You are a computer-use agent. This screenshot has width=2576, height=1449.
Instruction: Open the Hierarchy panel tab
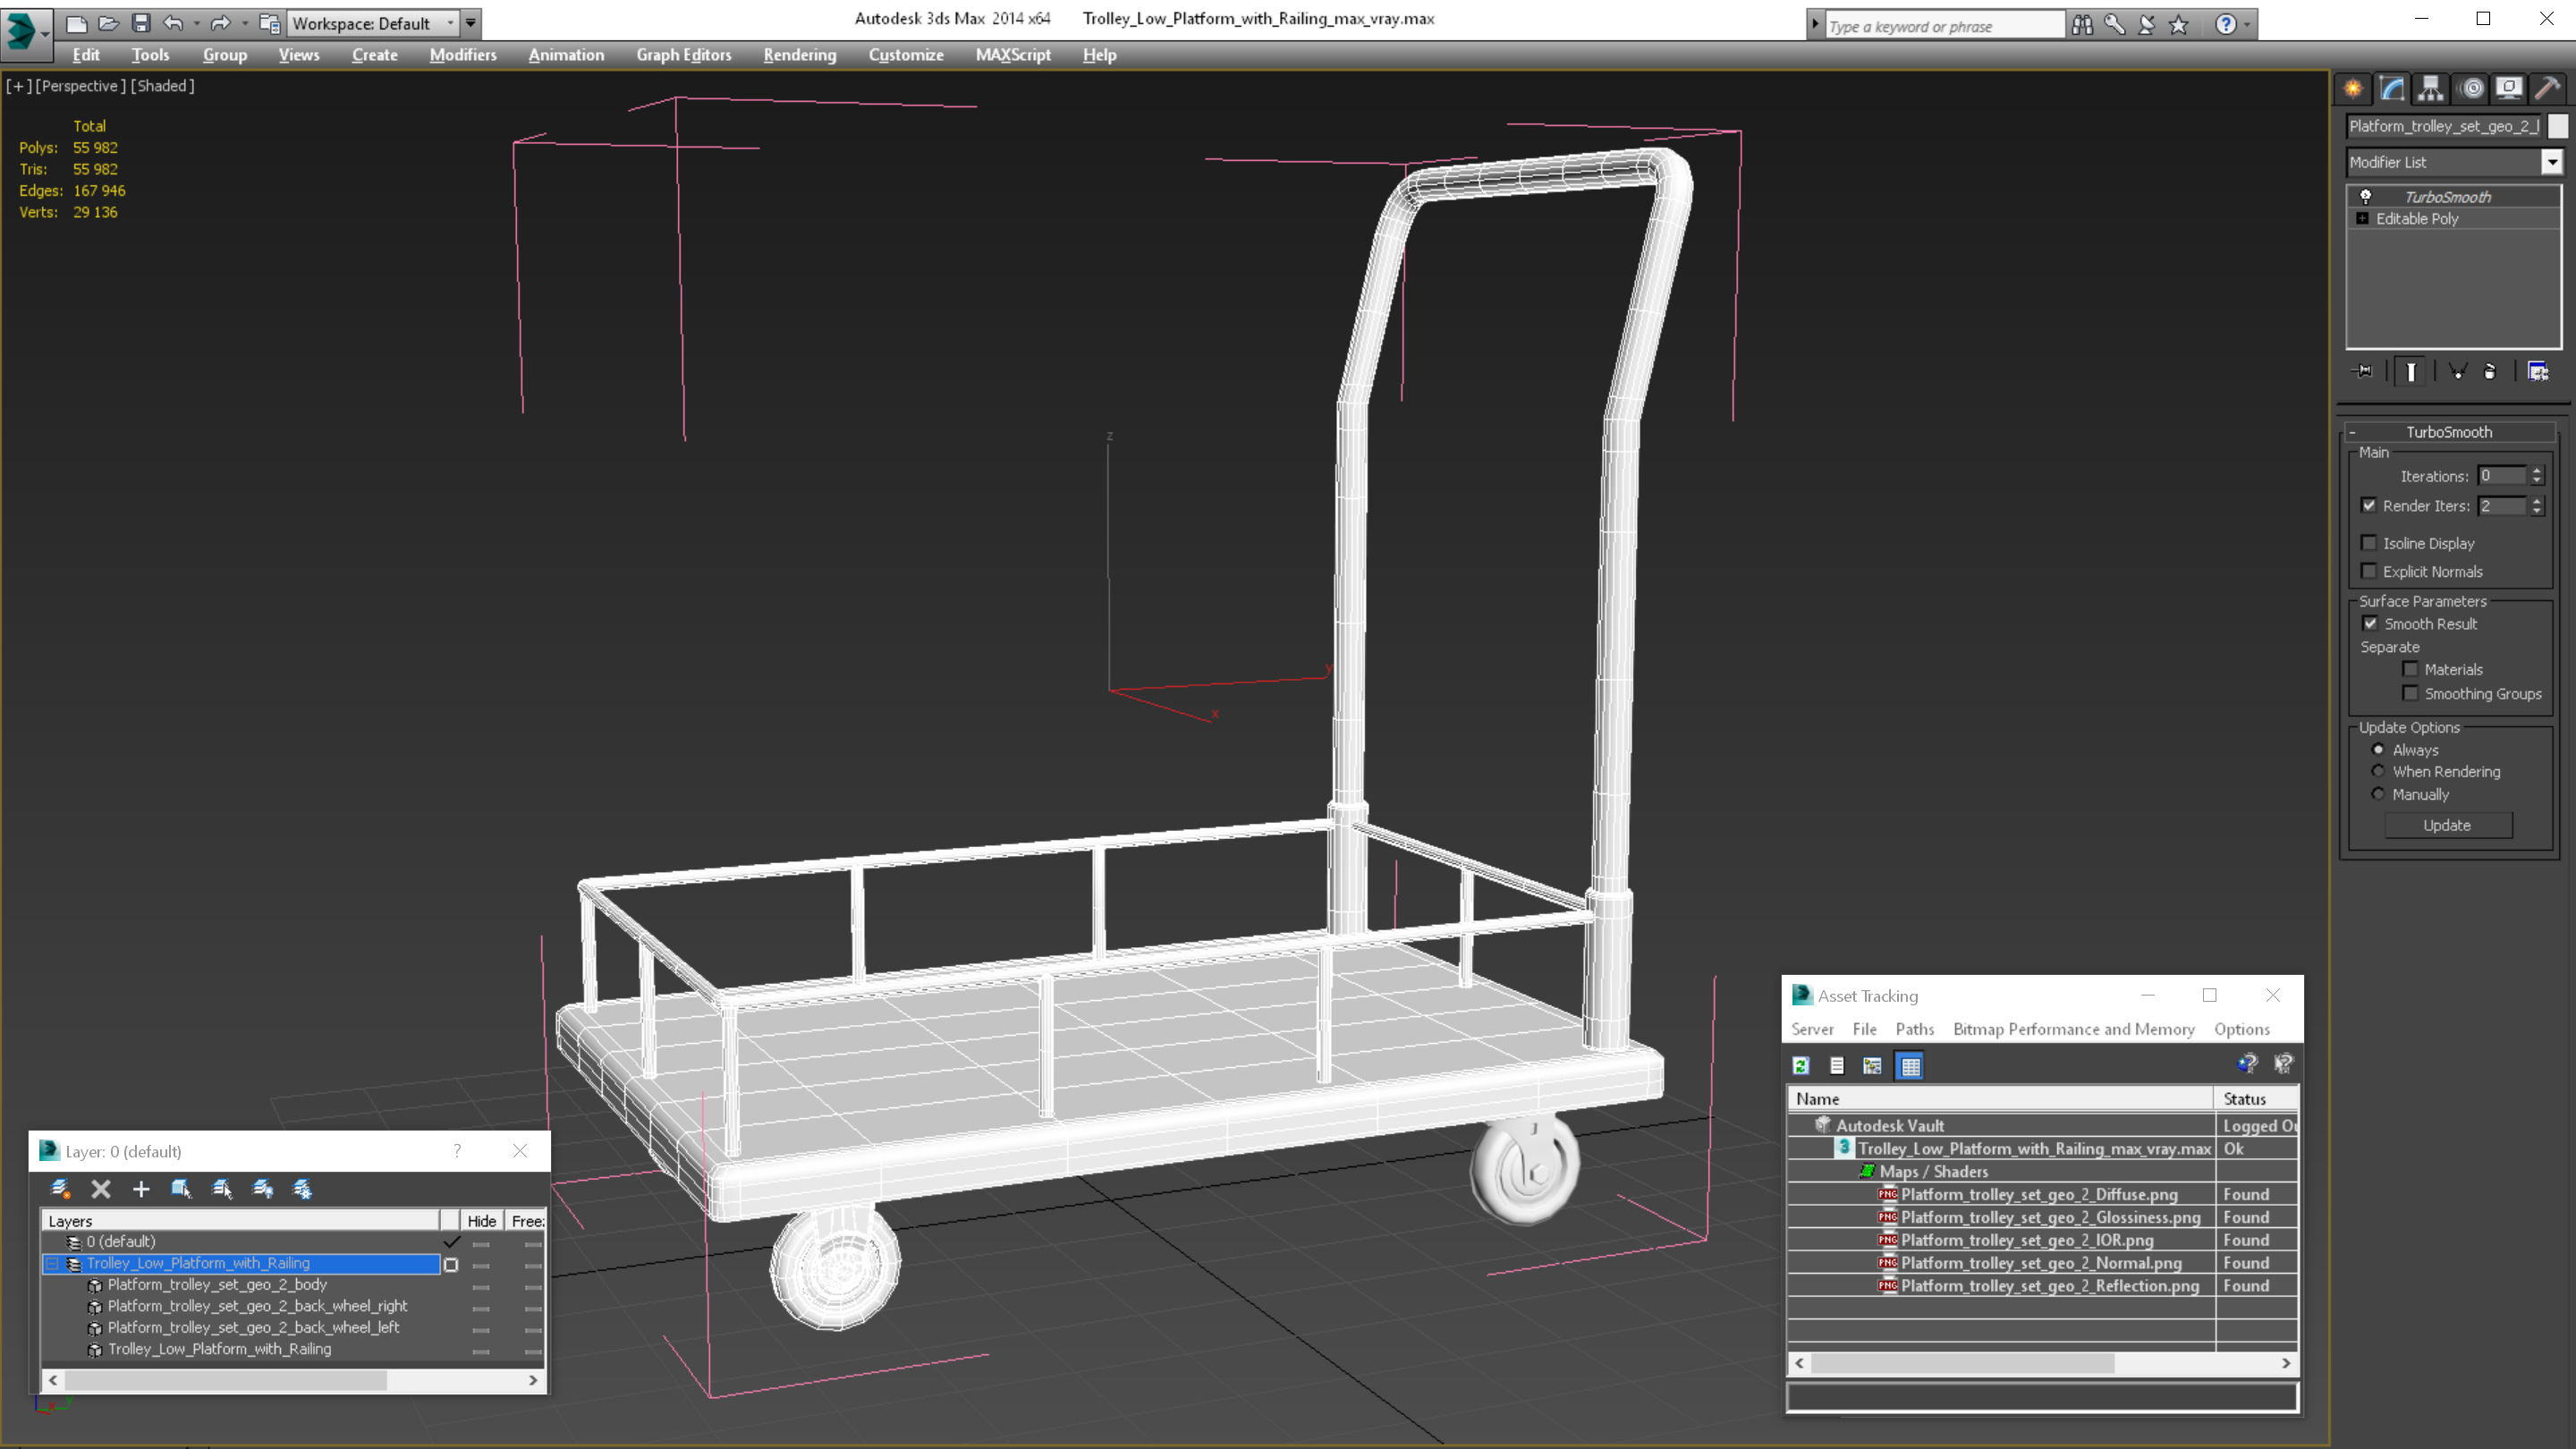[x=2430, y=88]
